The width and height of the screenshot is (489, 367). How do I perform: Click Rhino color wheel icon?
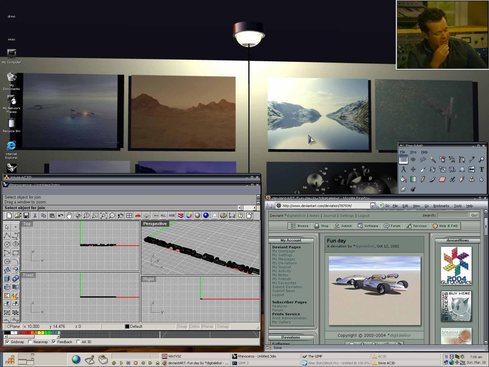tap(189, 216)
